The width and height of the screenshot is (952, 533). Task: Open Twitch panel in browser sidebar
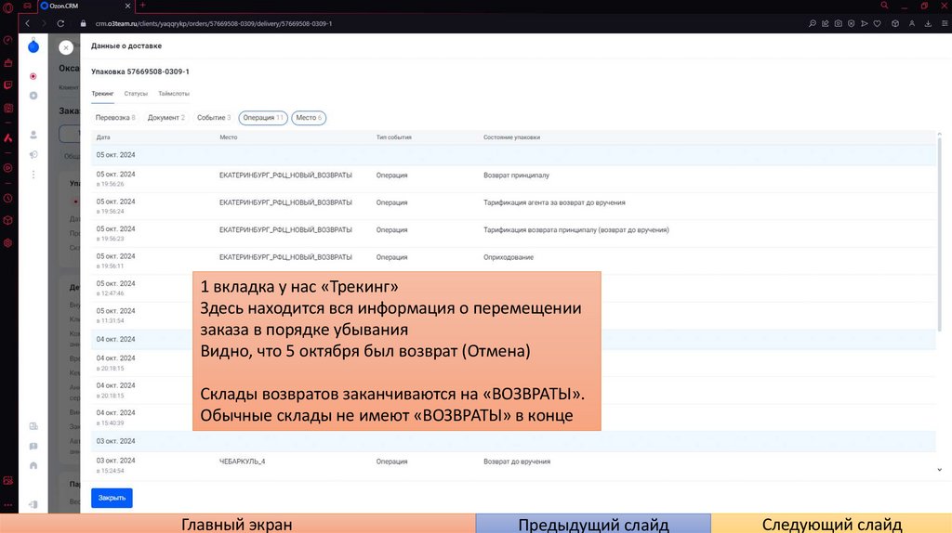(7, 84)
